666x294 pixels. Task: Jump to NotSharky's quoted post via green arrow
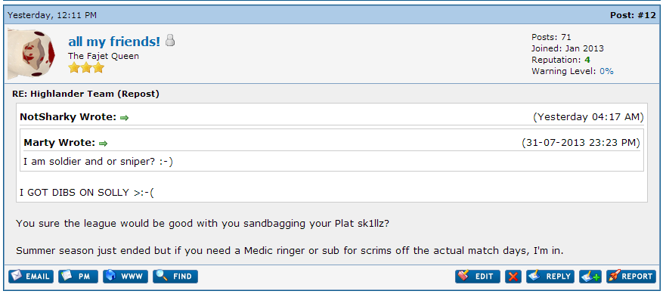pos(124,118)
